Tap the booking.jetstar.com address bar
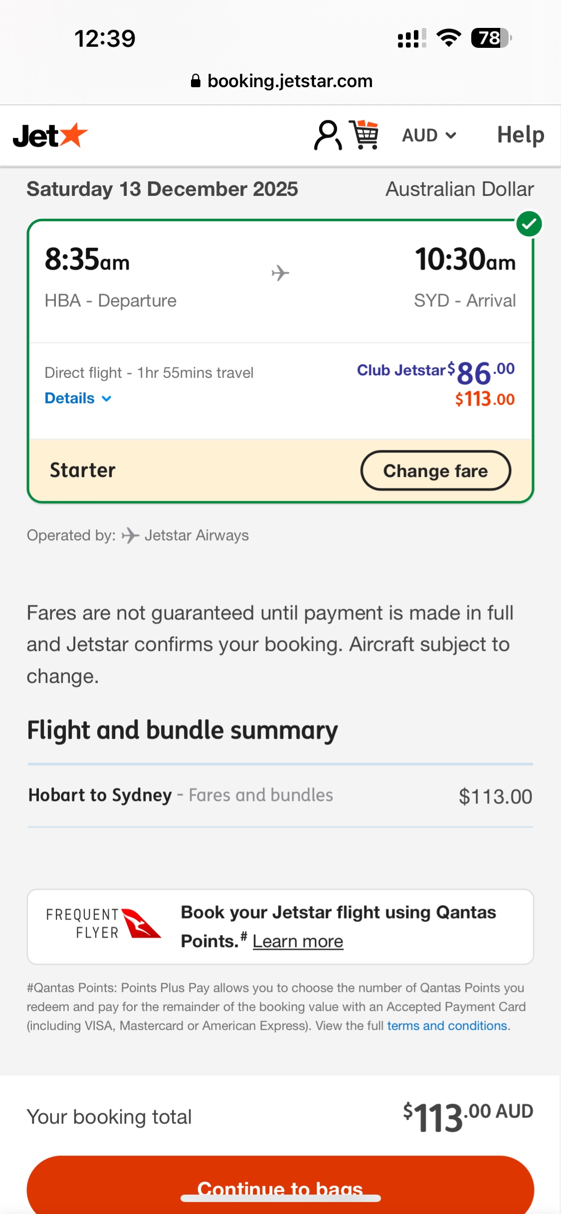The height and width of the screenshot is (1214, 561). click(x=281, y=81)
